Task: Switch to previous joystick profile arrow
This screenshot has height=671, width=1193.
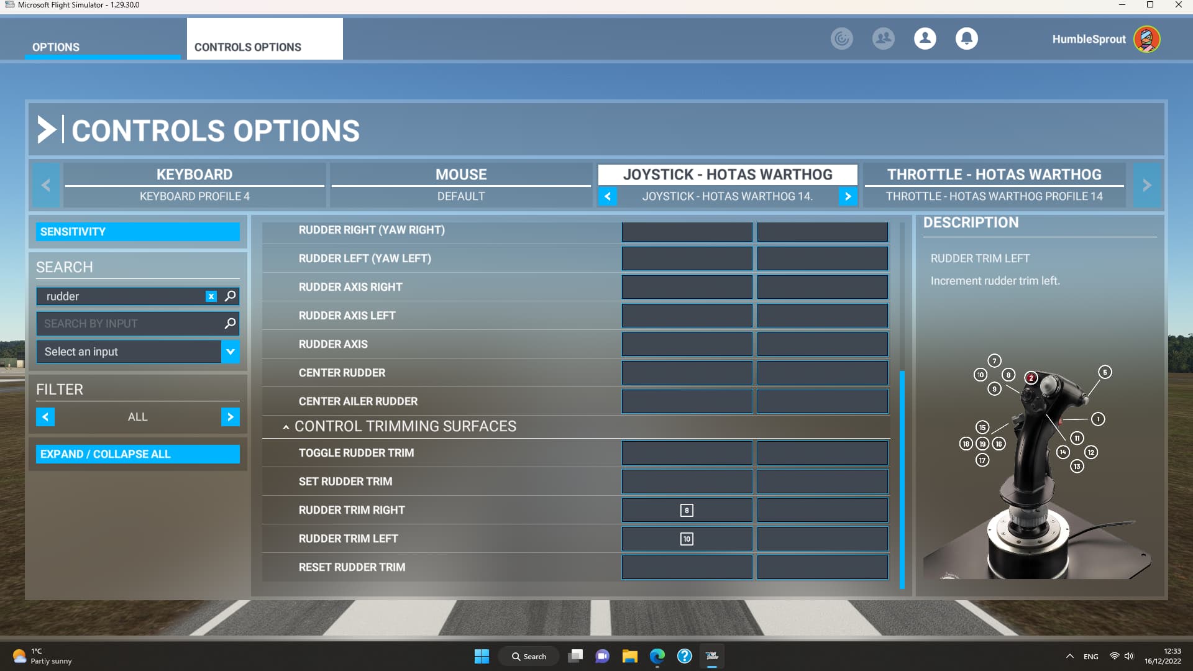Action: click(608, 196)
